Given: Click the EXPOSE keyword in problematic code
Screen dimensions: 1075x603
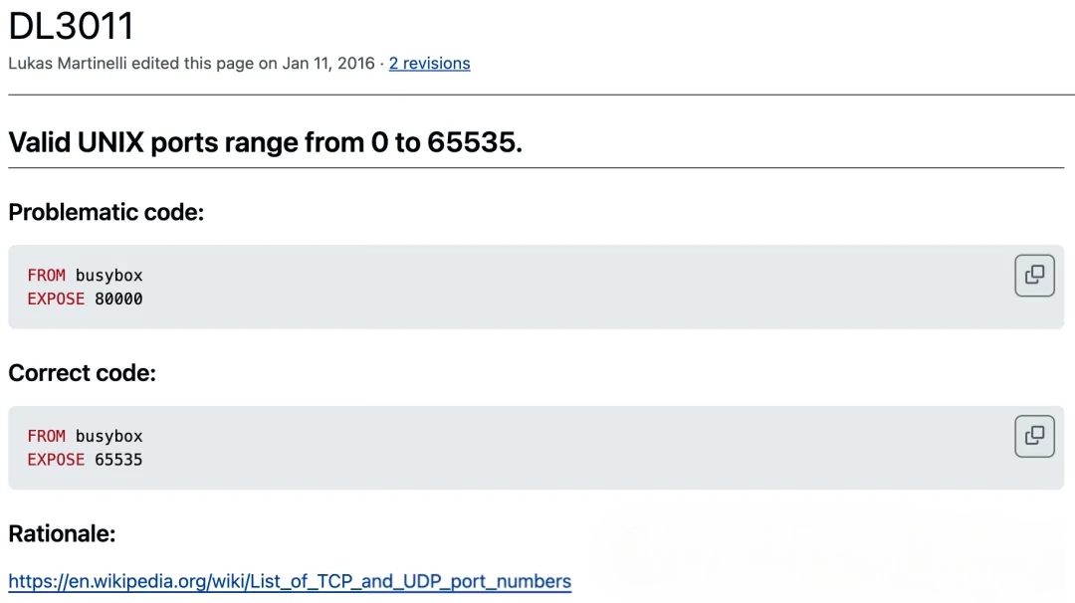Looking at the screenshot, I should (x=56, y=299).
